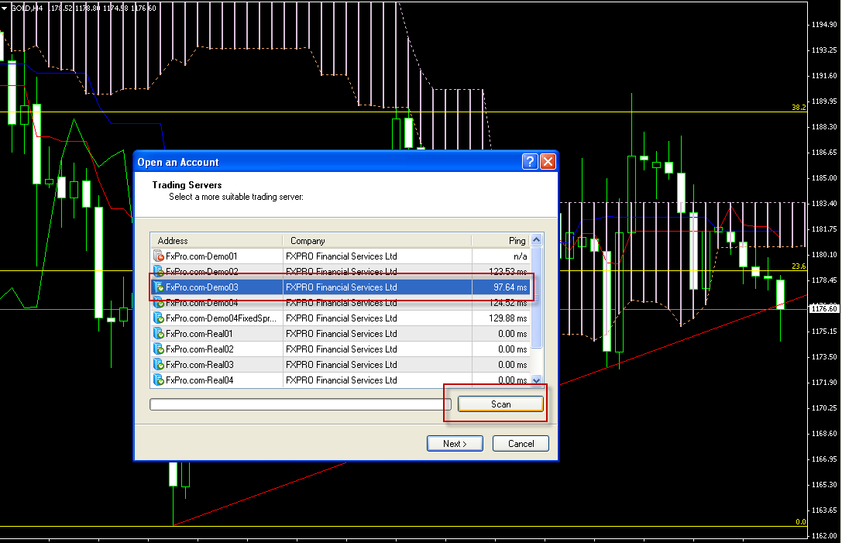The height and width of the screenshot is (543, 842).
Task: Select server FxPro.com-Real02
Action: (340, 349)
